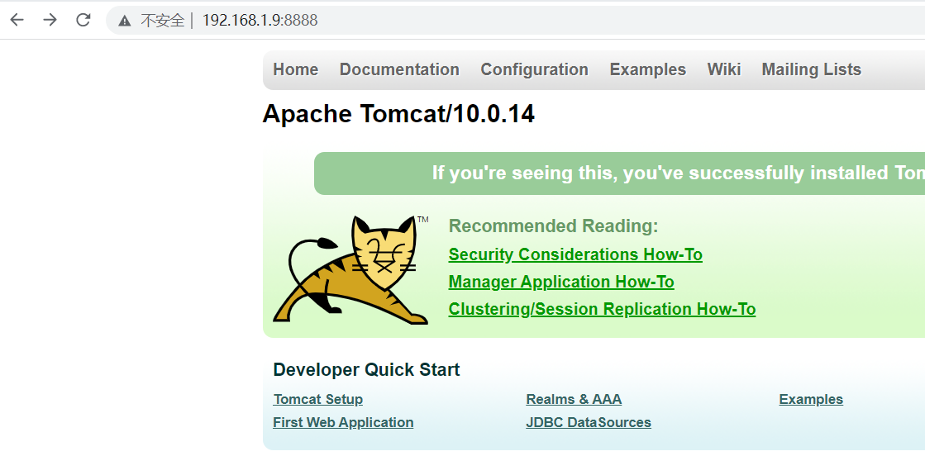Viewport: 925px width, 456px height.
Task: Open the JDBC DataSources link
Action: click(x=589, y=422)
